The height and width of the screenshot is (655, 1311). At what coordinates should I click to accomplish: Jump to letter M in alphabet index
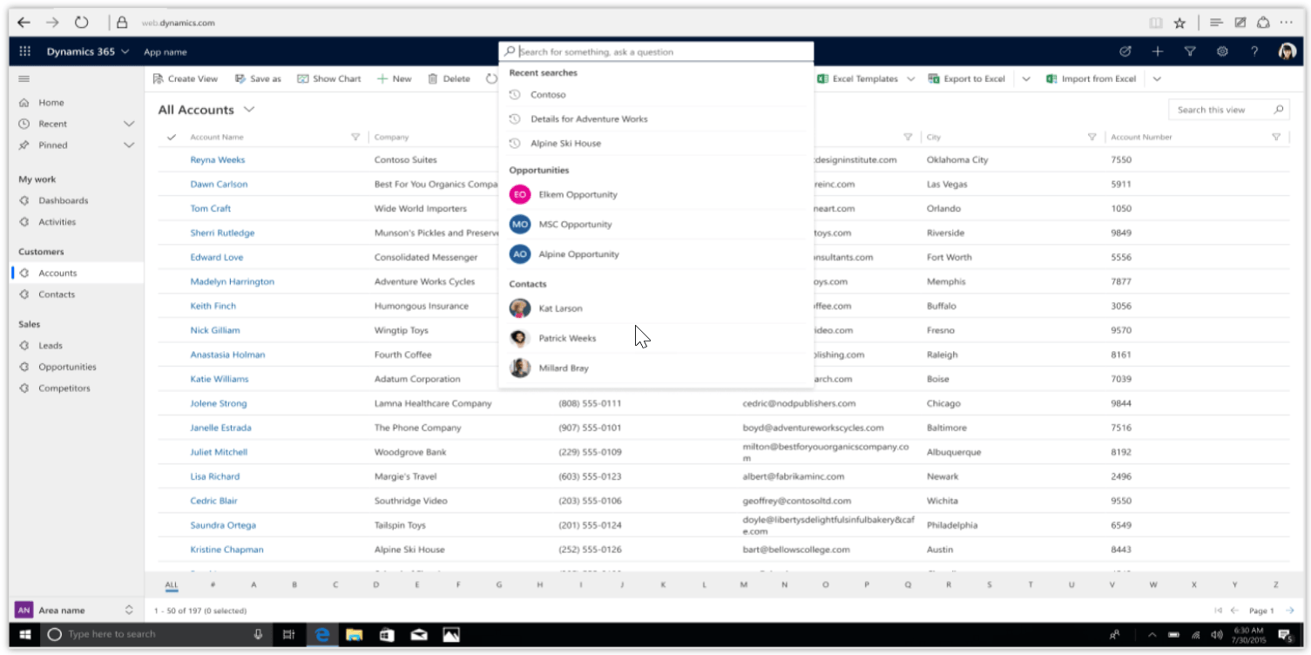pos(744,584)
